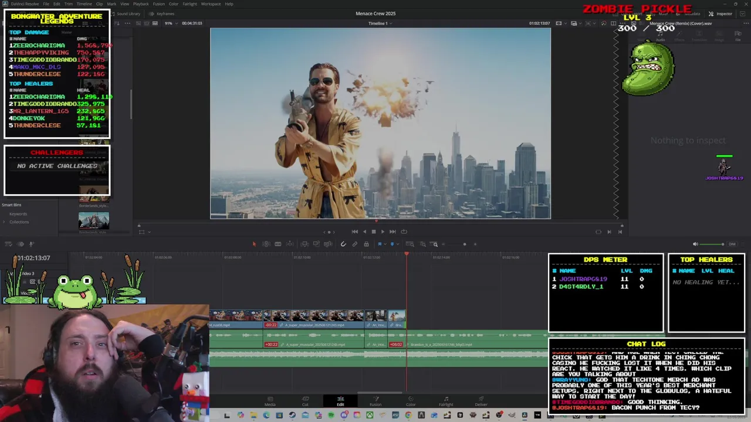Open the Playback menu
The height and width of the screenshot is (422, 751).
(x=141, y=4)
